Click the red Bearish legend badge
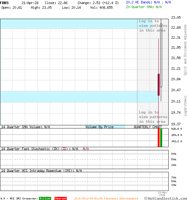Screen dimensions: 187x200 click(x=60, y=198)
